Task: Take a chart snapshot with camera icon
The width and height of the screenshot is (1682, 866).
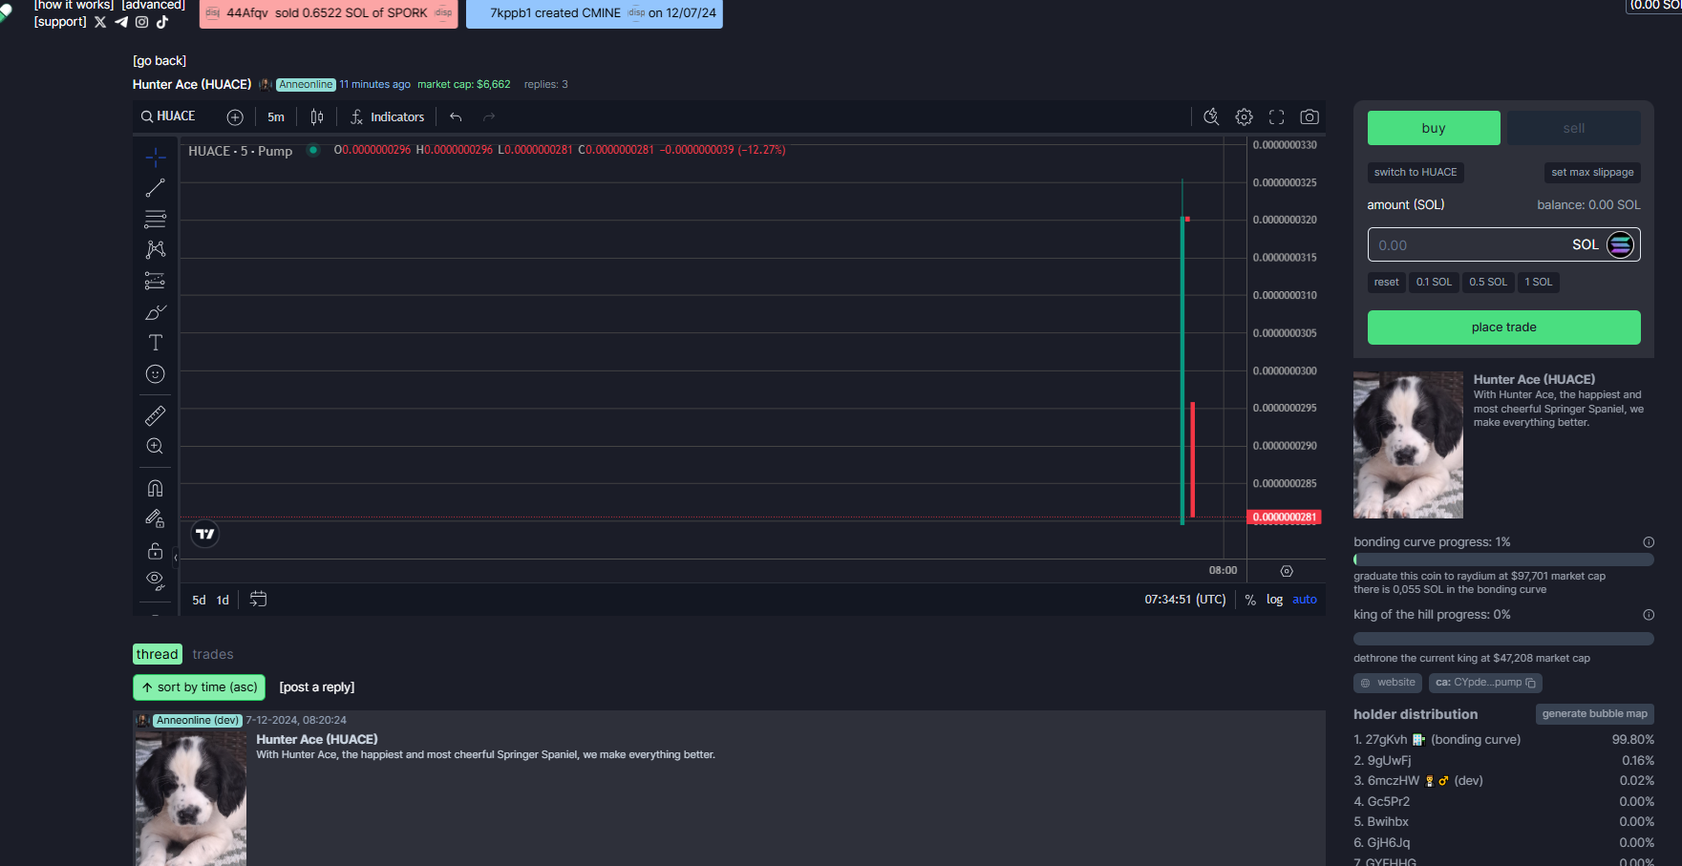Action: pyautogui.click(x=1309, y=116)
